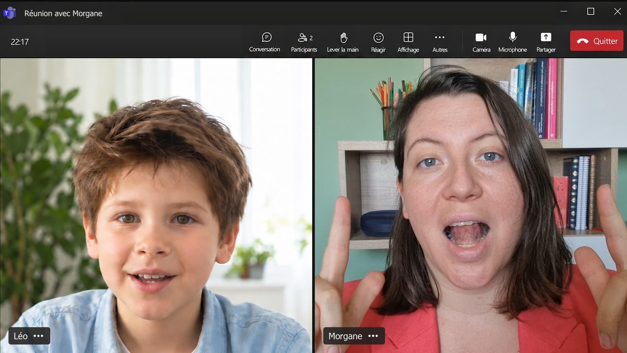Raise hand with Lever la main

[x=343, y=42]
